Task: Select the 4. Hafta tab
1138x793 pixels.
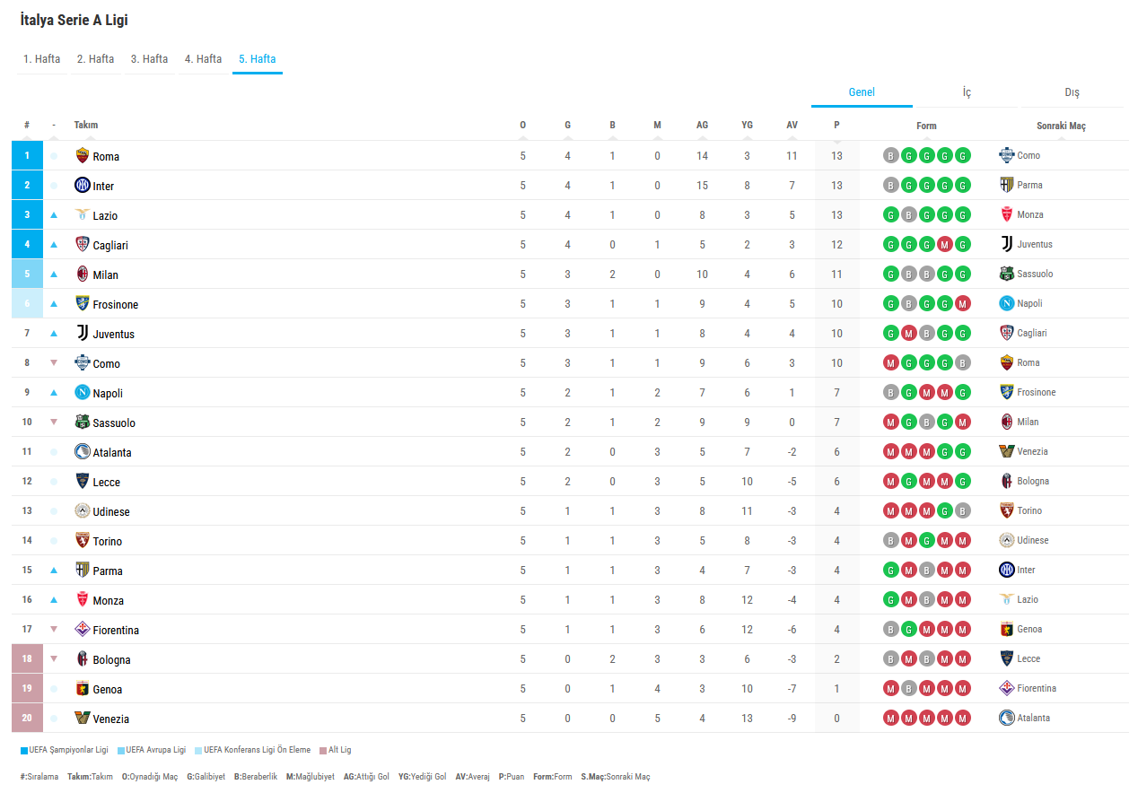Action: click(x=204, y=59)
